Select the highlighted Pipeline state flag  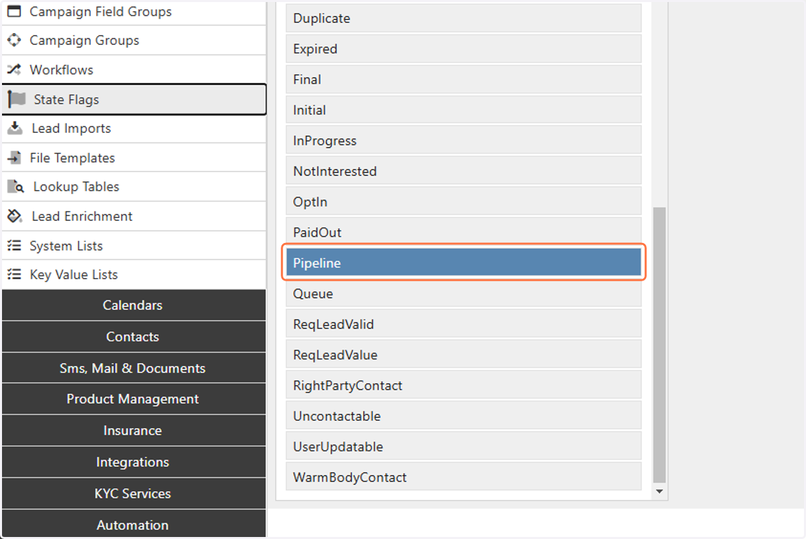pos(463,262)
